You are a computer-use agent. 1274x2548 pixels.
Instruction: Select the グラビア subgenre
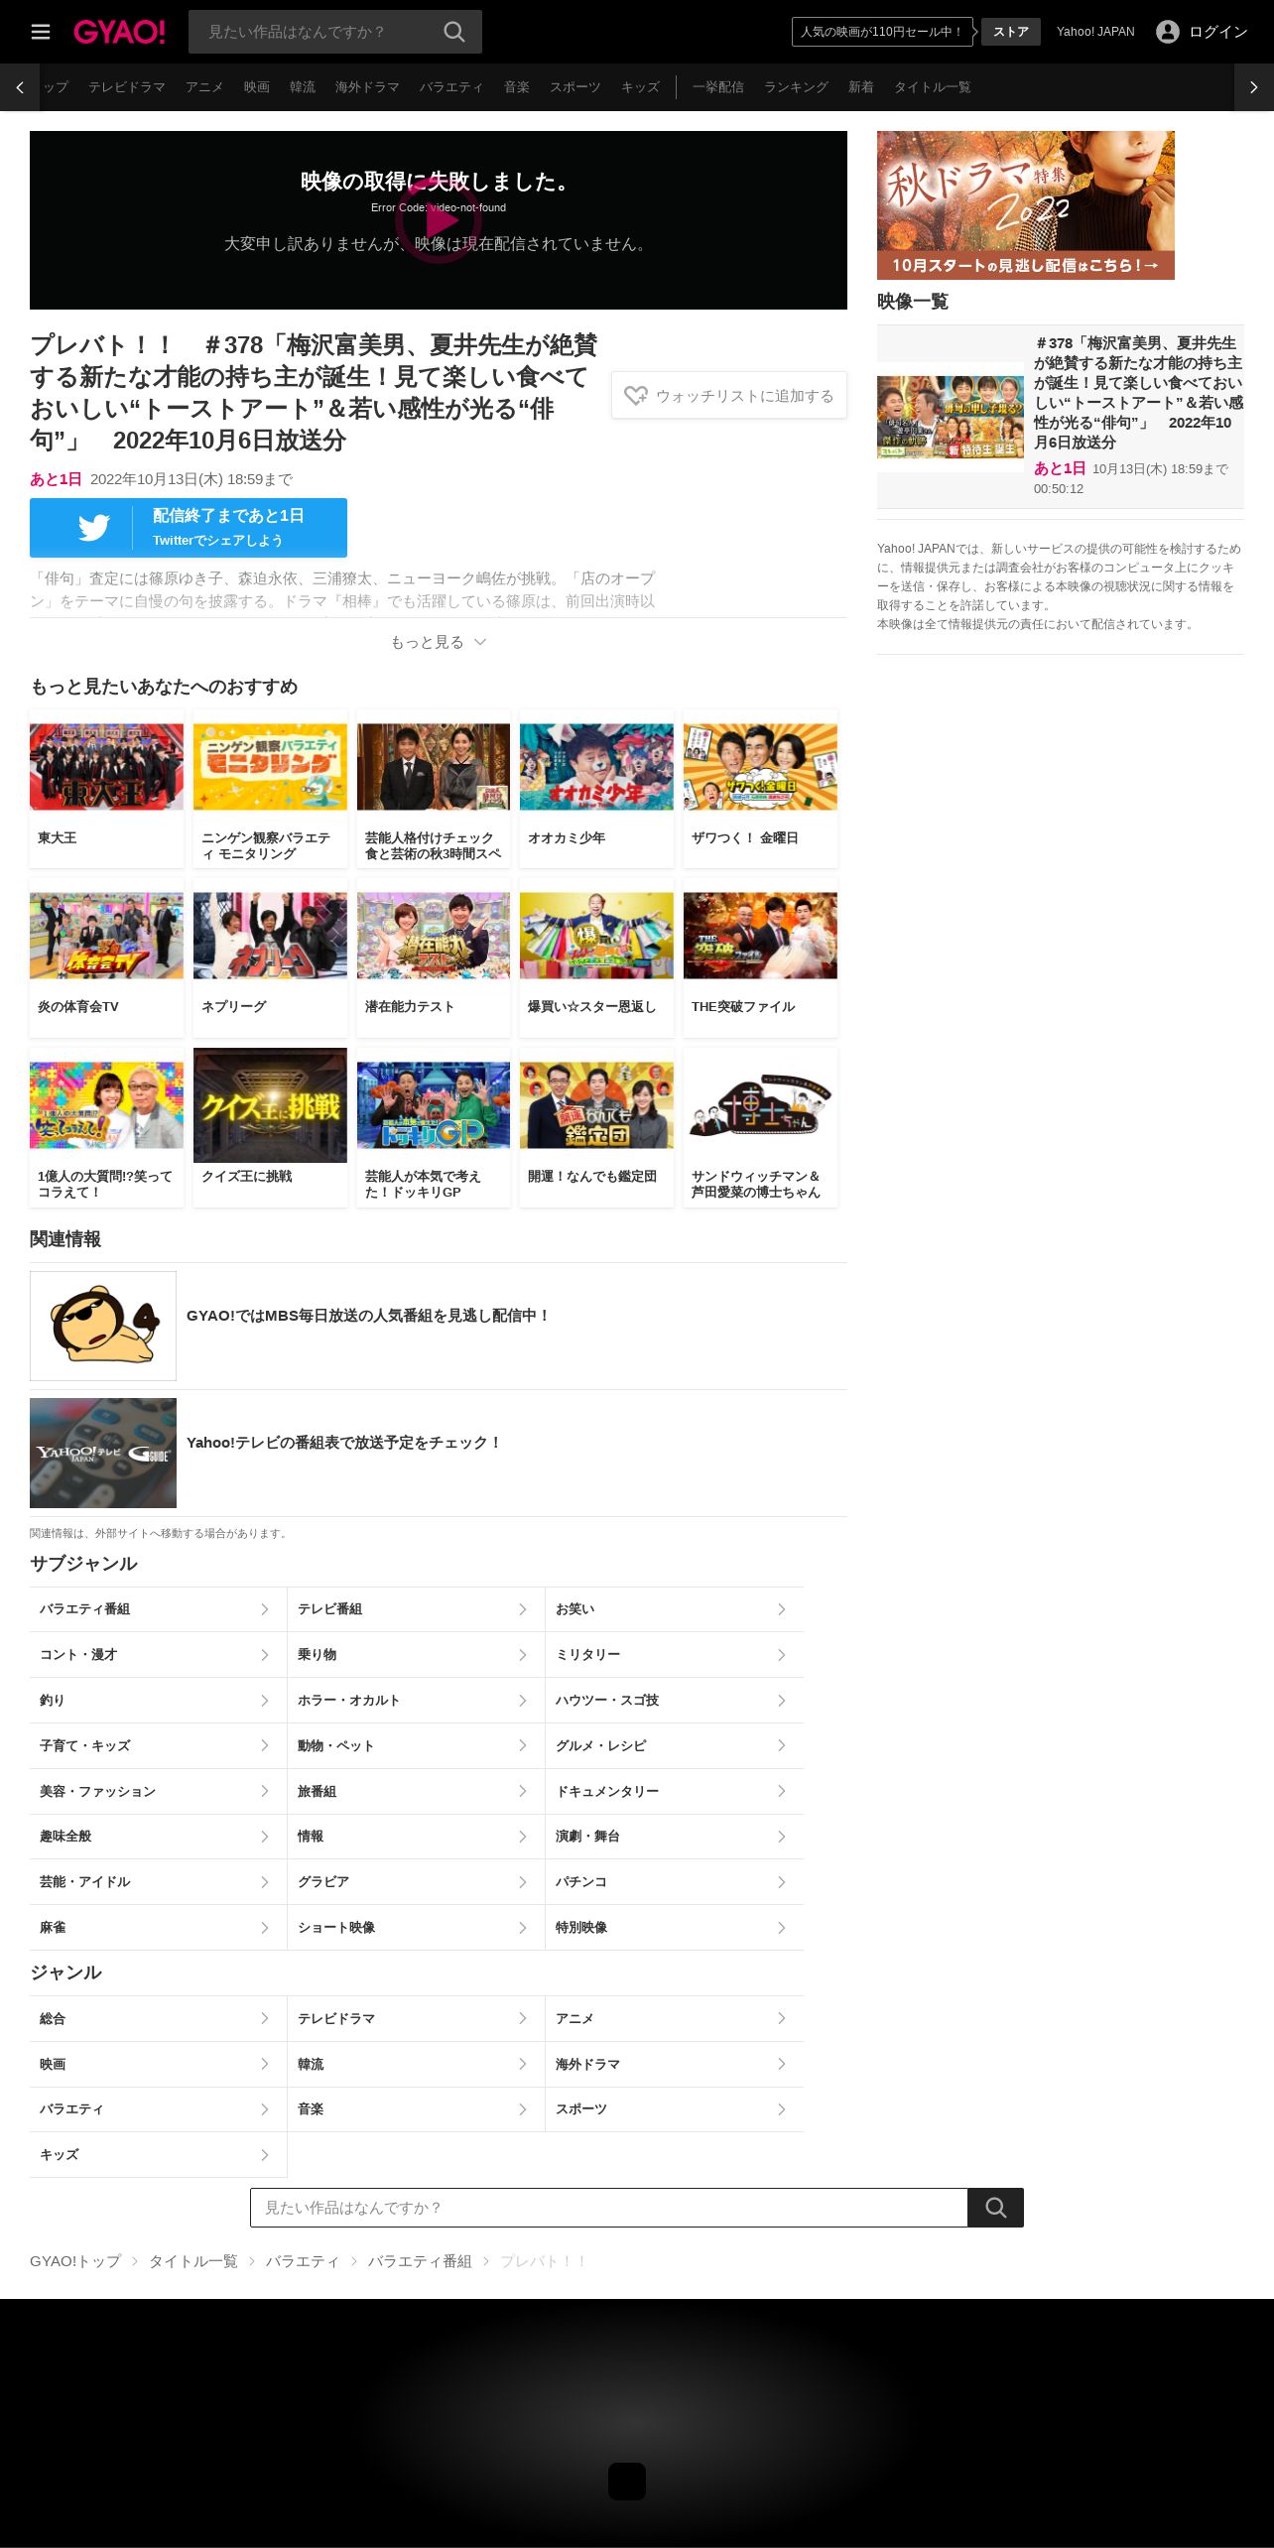coord(416,1882)
